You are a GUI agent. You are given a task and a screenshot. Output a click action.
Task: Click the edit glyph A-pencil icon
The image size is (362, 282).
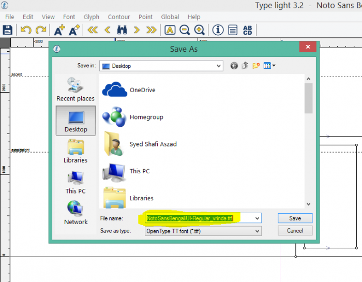click(x=74, y=30)
